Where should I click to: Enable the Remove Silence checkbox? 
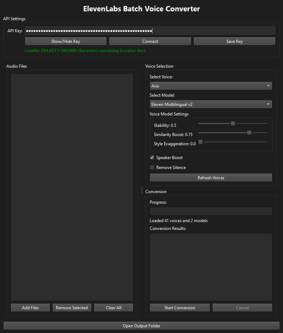click(152, 167)
